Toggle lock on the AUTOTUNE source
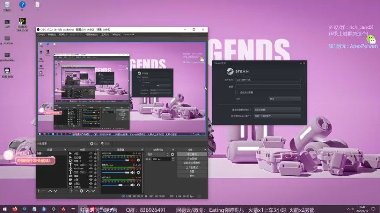The height and width of the screenshot is (213, 380). click(x=95, y=169)
